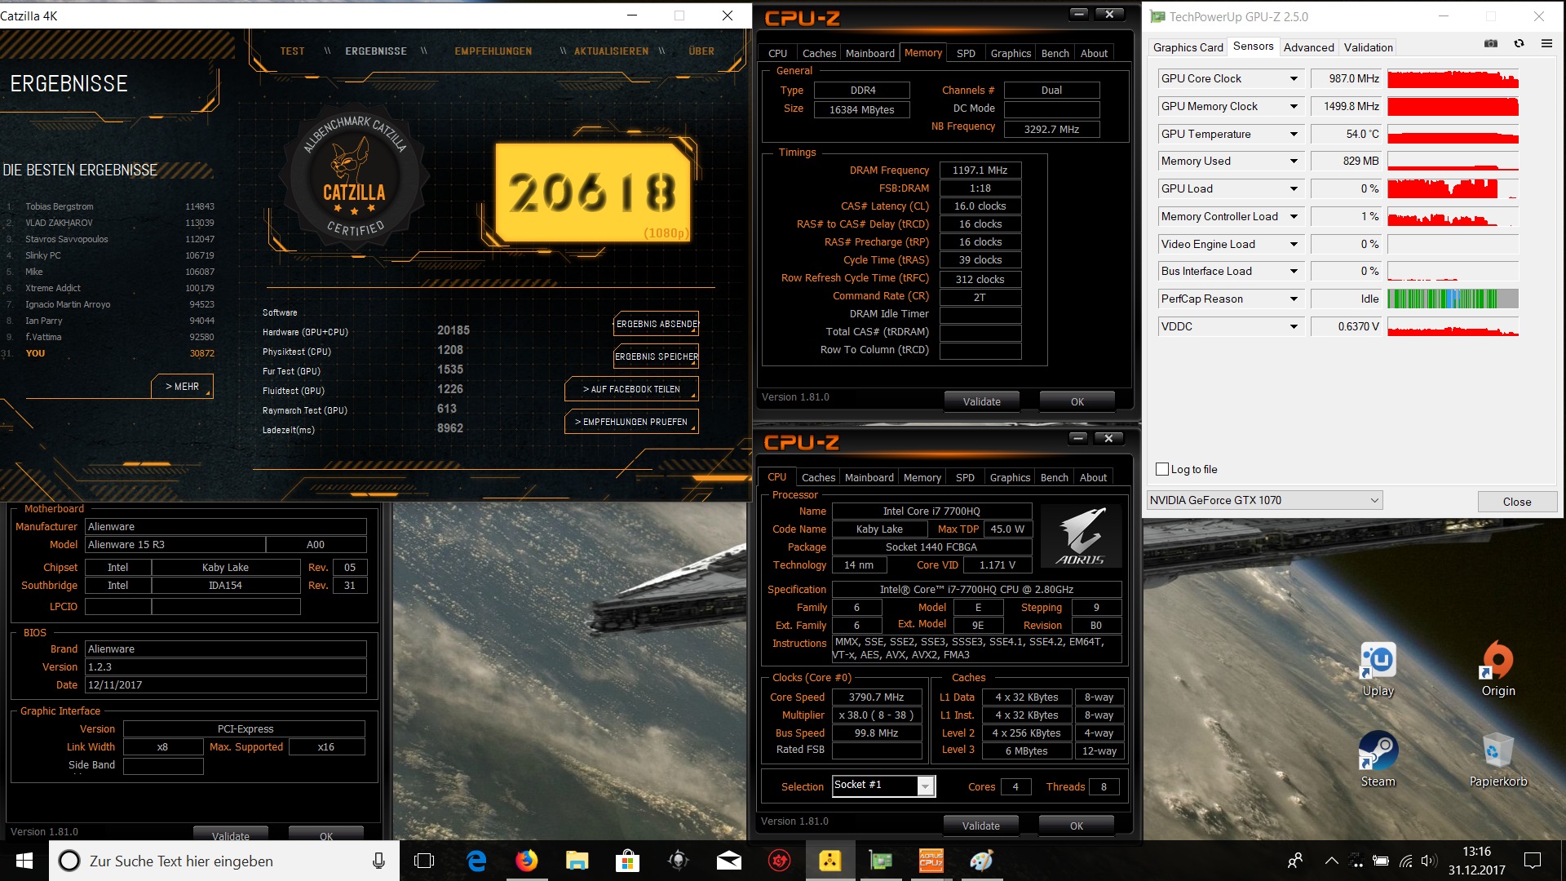Open the Steam desktop shortcut
This screenshot has height=881, width=1566.
click(x=1378, y=759)
